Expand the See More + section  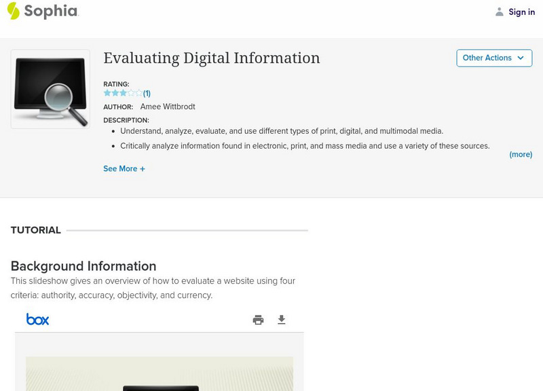[124, 169]
